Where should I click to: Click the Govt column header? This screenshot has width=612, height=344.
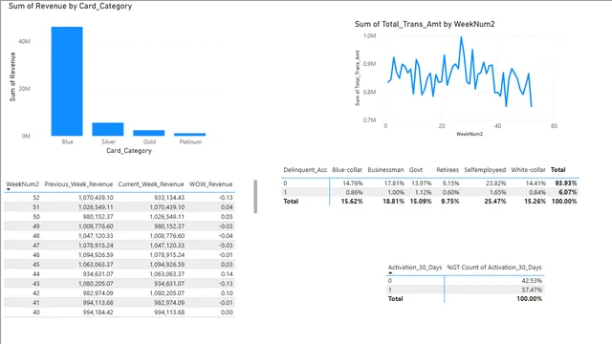(x=416, y=170)
